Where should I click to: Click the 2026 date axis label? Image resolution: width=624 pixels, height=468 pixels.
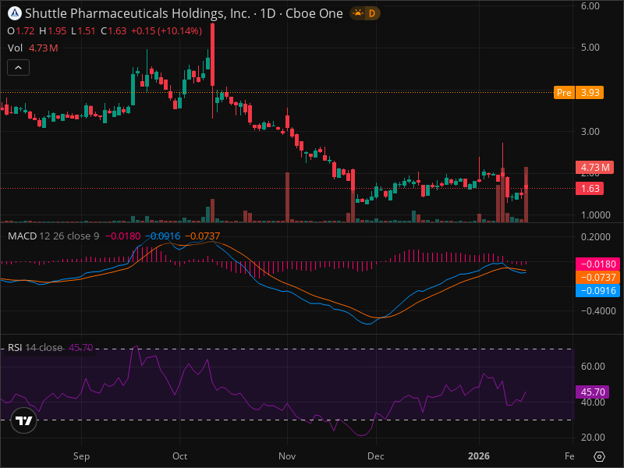pos(479,456)
